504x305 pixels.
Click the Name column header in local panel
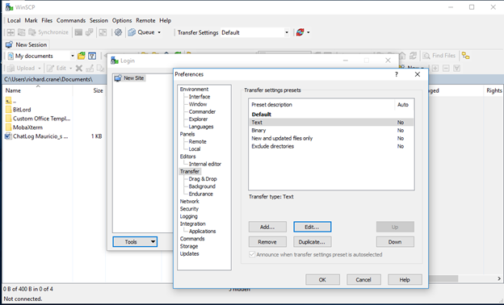click(x=38, y=90)
